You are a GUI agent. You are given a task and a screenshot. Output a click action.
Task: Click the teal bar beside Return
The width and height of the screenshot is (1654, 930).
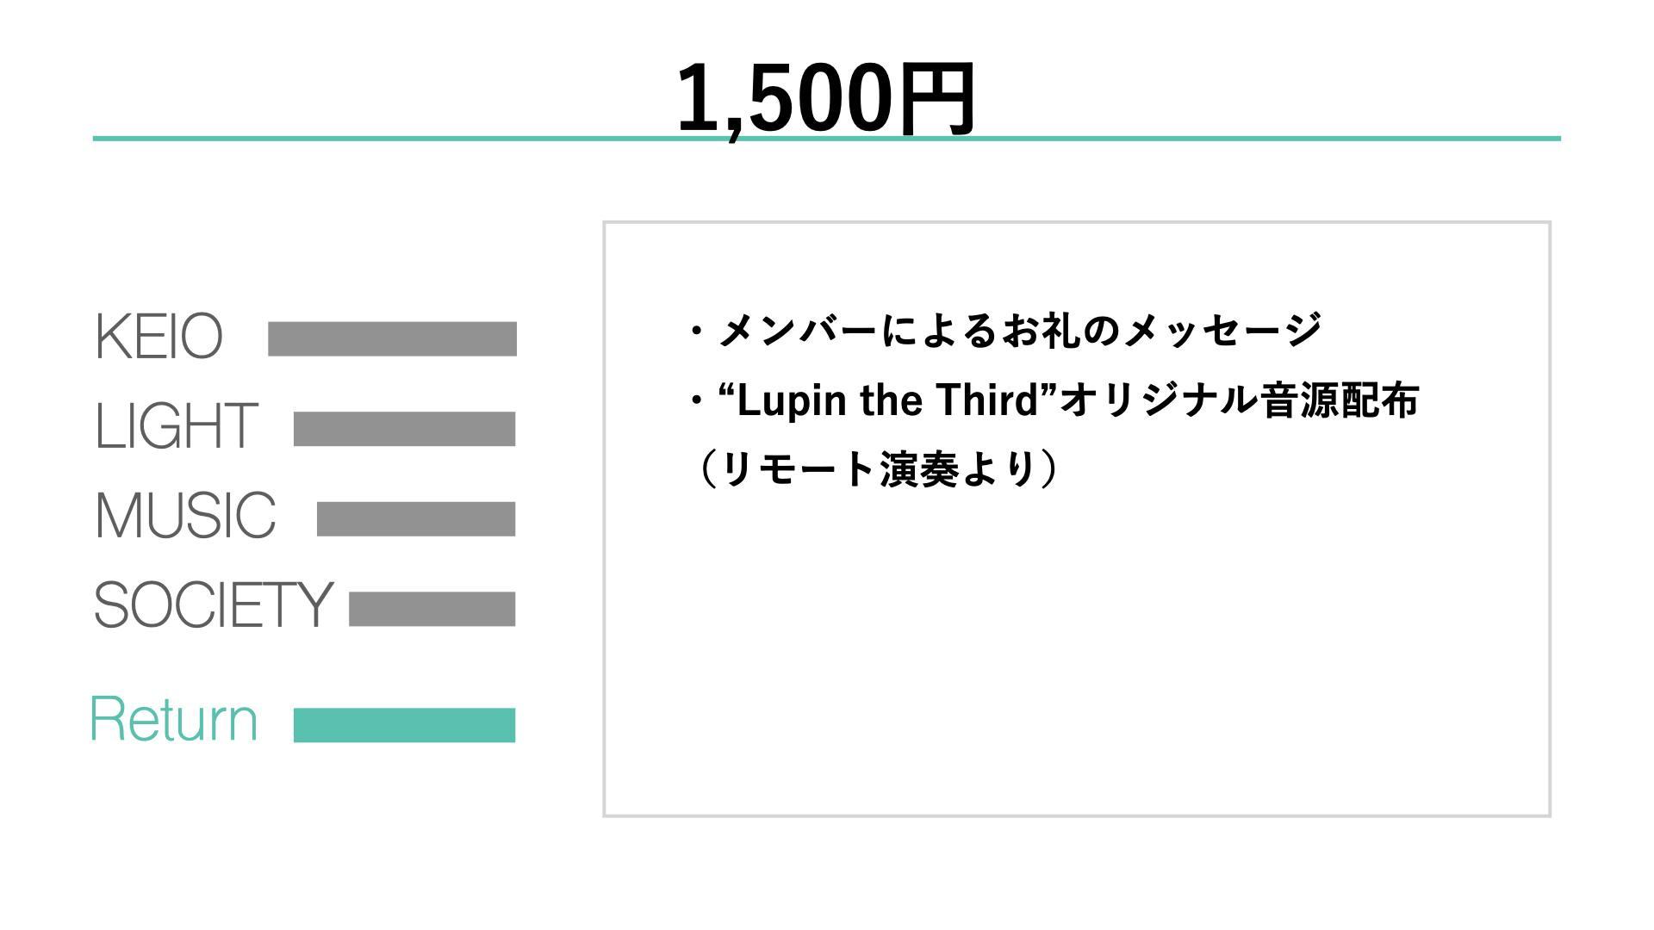pyautogui.click(x=404, y=725)
